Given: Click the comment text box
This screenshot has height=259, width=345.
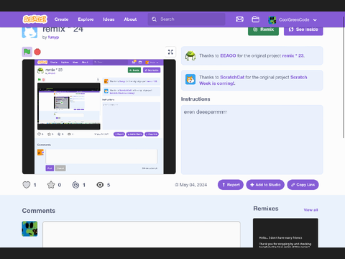Looking at the screenshot, I should (x=142, y=235).
